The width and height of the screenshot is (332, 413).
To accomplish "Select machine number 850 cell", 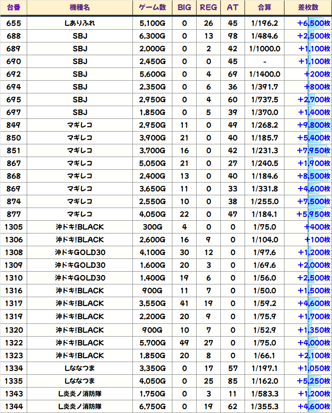I will click(14, 138).
